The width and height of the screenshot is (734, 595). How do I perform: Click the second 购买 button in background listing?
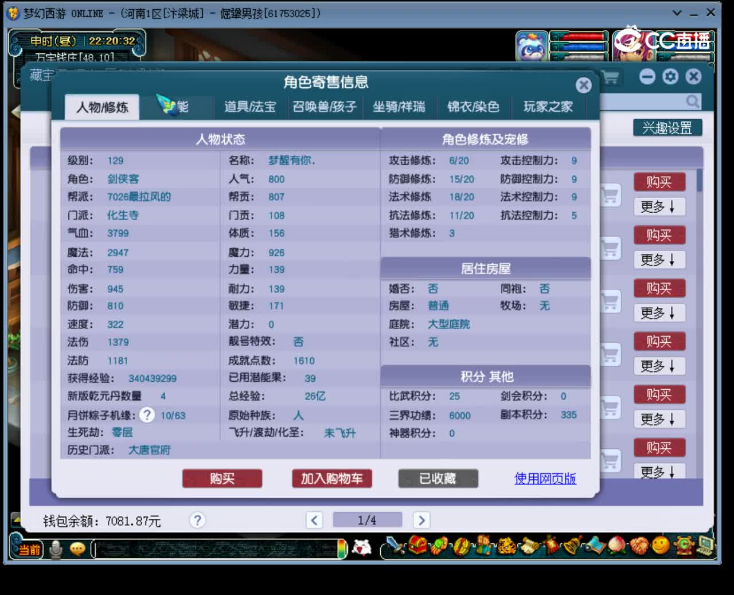point(659,235)
